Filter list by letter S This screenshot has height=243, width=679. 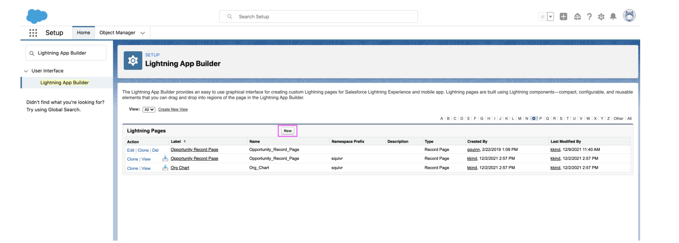(561, 118)
